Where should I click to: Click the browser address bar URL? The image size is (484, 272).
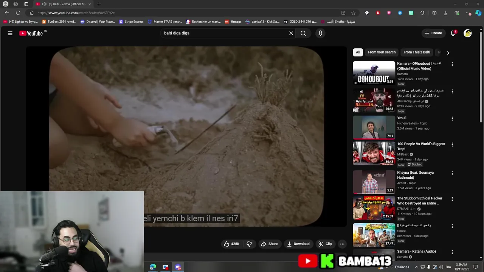pos(76,13)
